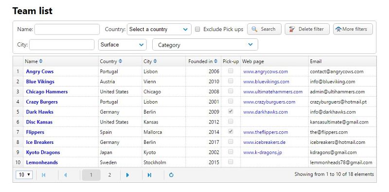Viewport: 389px width, 192px height.
Task: Sort by City column arrows icon
Action: click(x=155, y=61)
